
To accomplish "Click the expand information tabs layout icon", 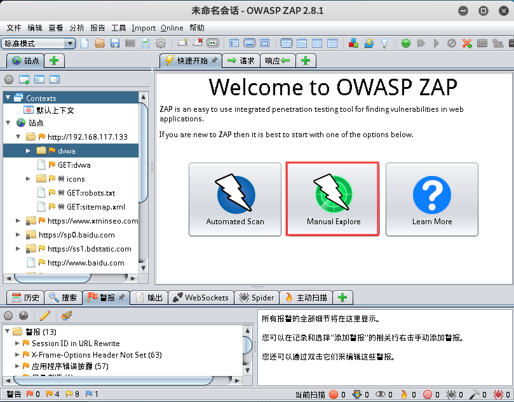I will pos(250,43).
